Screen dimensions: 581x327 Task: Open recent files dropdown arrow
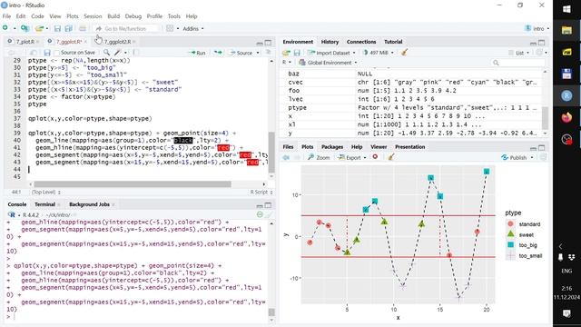[47, 28]
